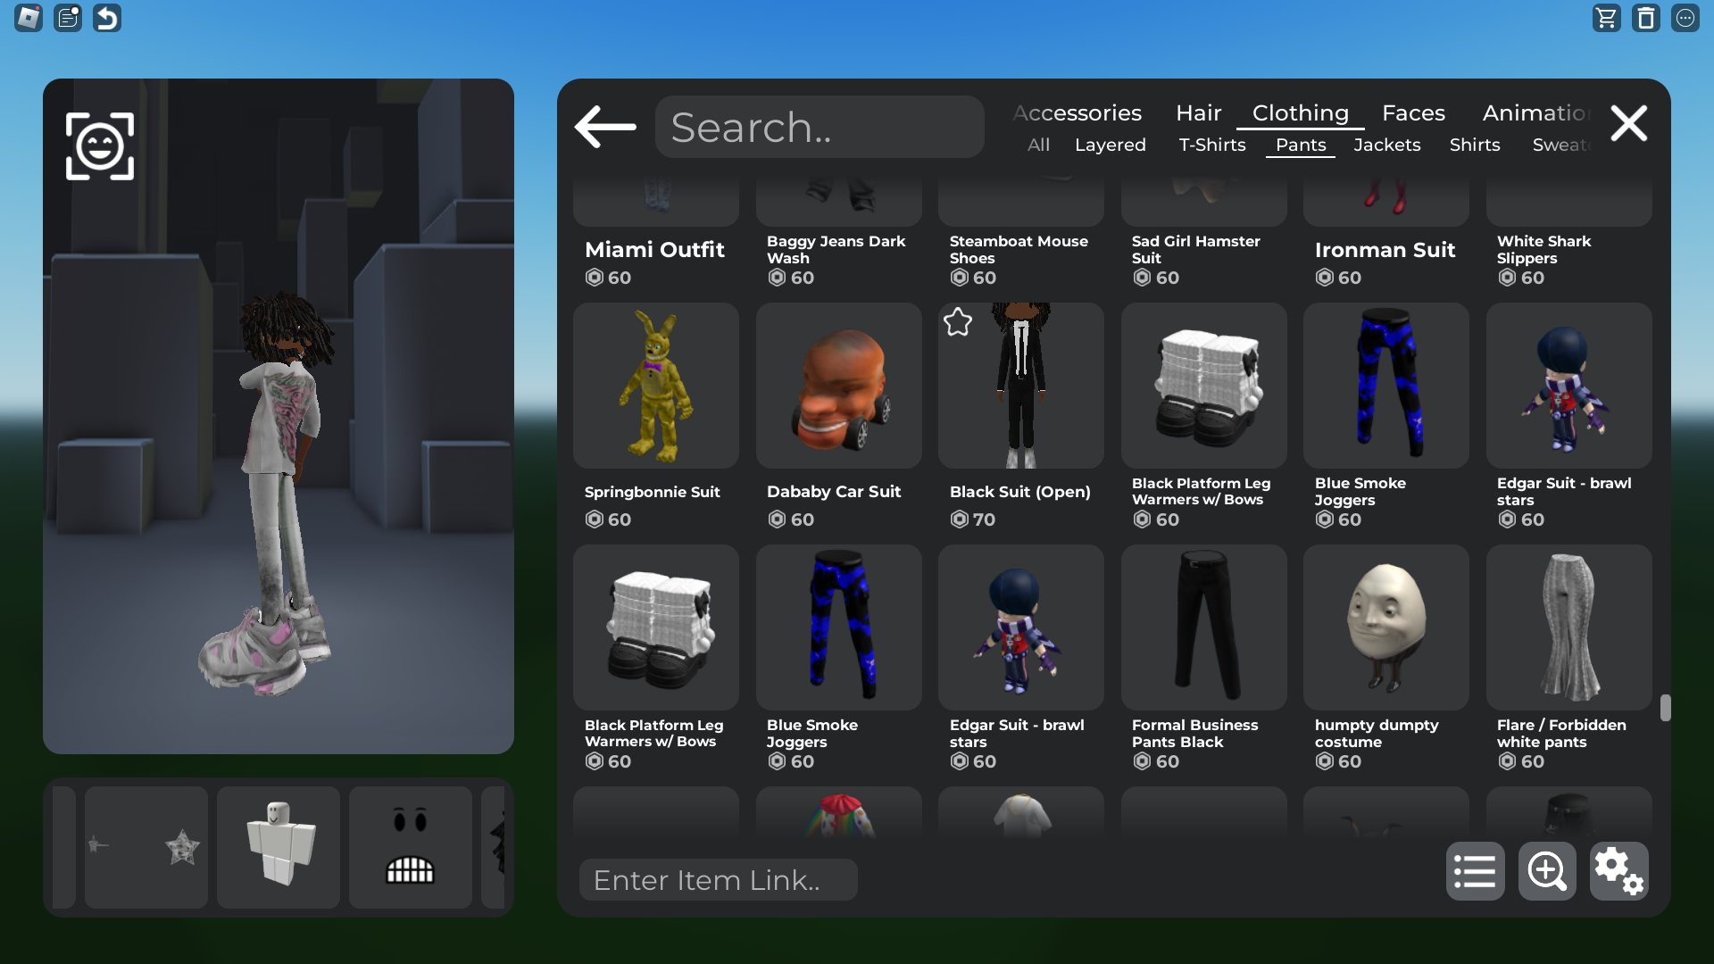
Task: Click the face emote camera icon
Action: [x=100, y=146]
